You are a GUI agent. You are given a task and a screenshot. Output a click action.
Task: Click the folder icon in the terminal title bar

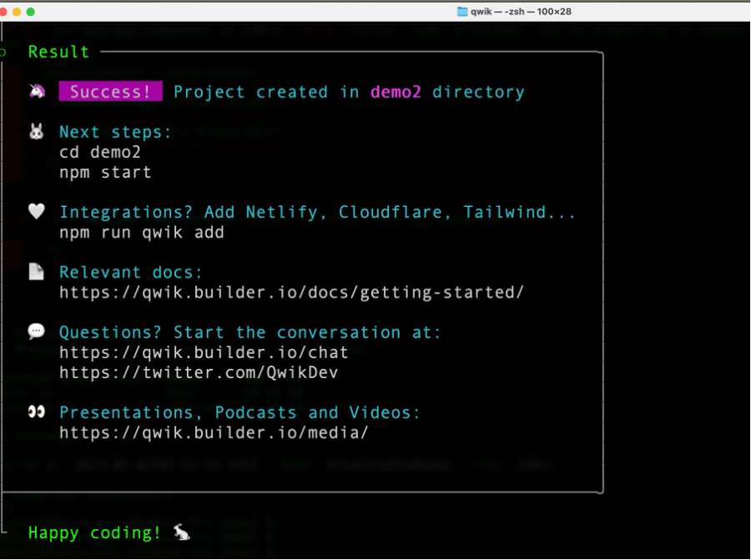point(462,12)
